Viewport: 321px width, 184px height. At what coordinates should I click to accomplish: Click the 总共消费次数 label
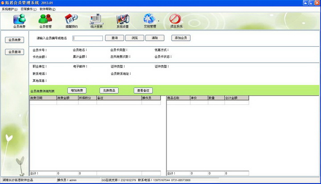click(x=120, y=57)
